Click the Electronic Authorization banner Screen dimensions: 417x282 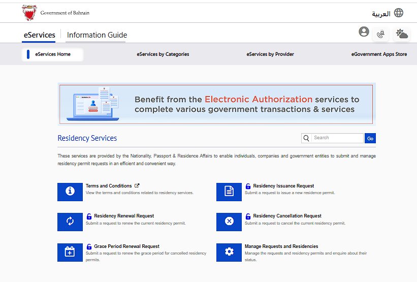216,104
